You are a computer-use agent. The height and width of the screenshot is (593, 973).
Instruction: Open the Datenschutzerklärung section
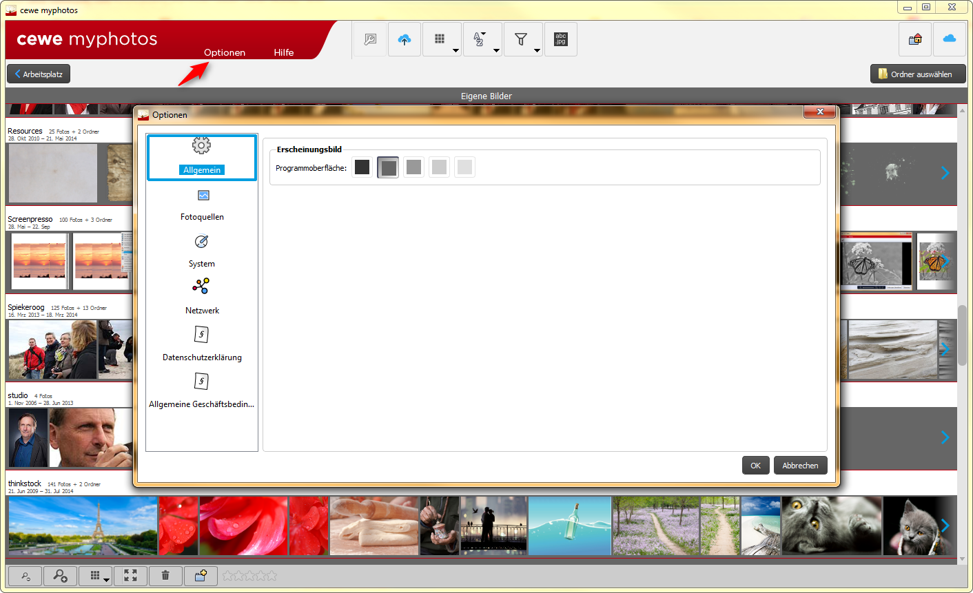click(202, 344)
